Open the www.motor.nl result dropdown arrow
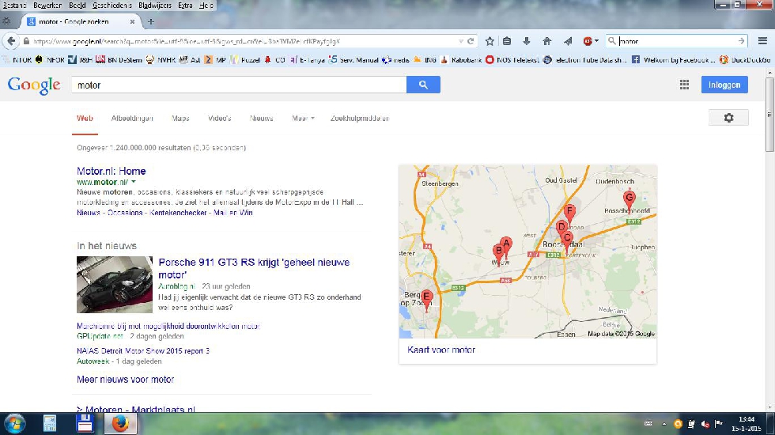This screenshot has width=775, height=435. pos(134,182)
